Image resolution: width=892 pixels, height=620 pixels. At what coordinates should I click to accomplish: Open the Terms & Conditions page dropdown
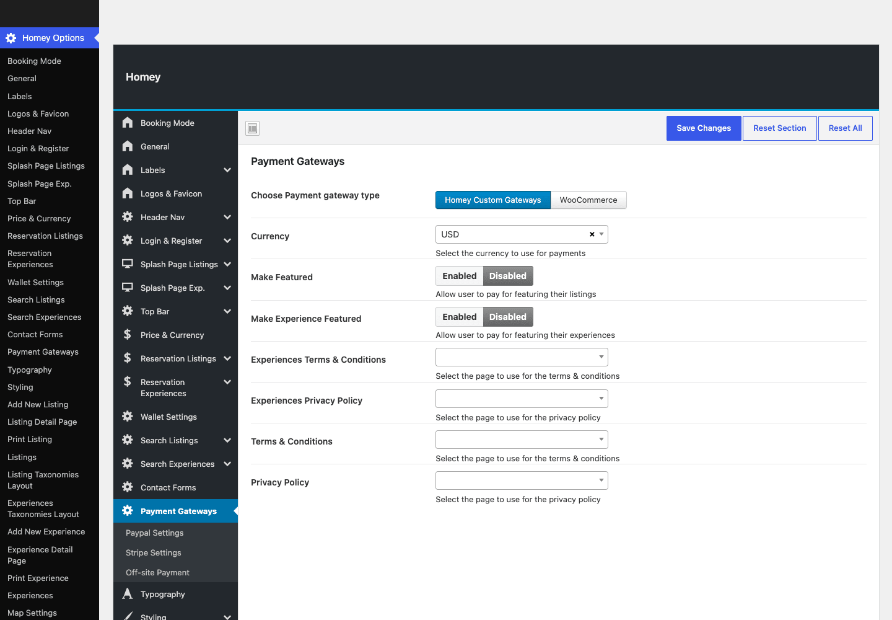click(522, 440)
